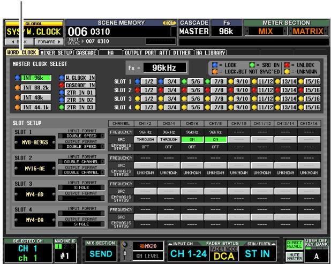Click the FORWARD navigation button
Image resolution: width=331 pixels, height=264 pixels.
pyautogui.click(x=49, y=42)
